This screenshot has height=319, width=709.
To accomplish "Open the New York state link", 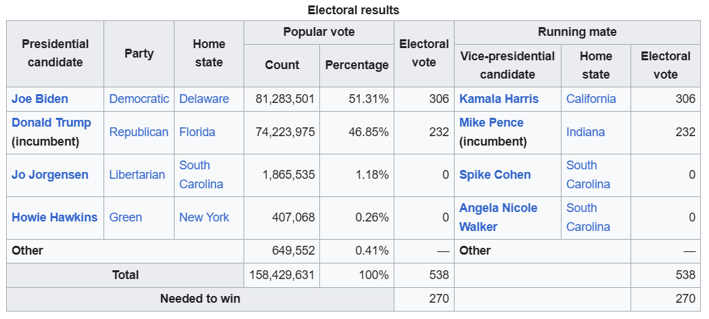I will [x=204, y=217].
